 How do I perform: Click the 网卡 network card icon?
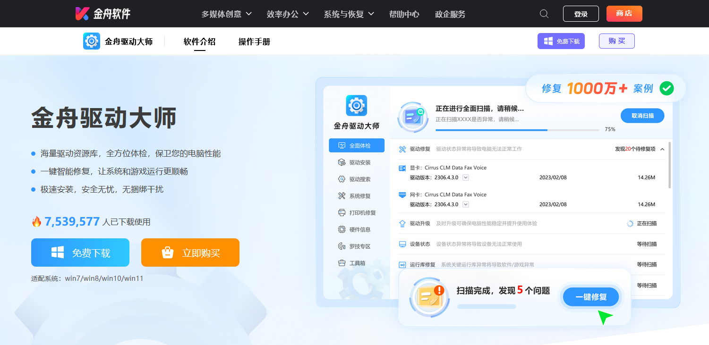(x=402, y=194)
